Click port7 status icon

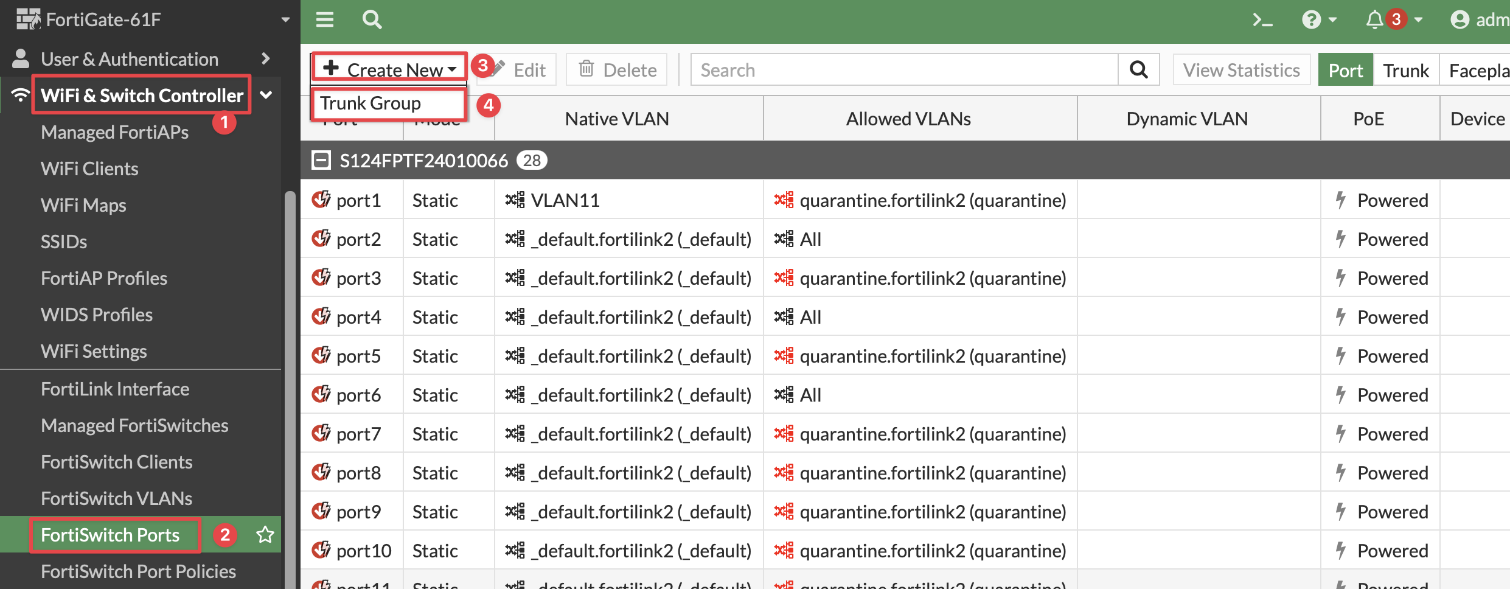click(x=321, y=433)
